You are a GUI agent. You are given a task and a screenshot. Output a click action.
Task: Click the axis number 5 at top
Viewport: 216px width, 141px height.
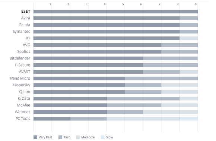click(123, 4)
